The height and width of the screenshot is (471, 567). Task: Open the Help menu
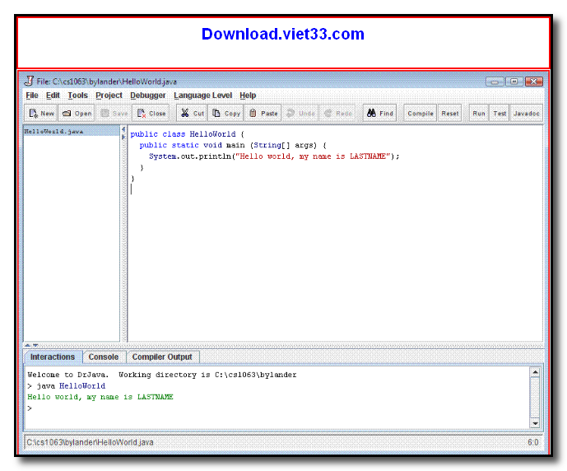(x=248, y=96)
